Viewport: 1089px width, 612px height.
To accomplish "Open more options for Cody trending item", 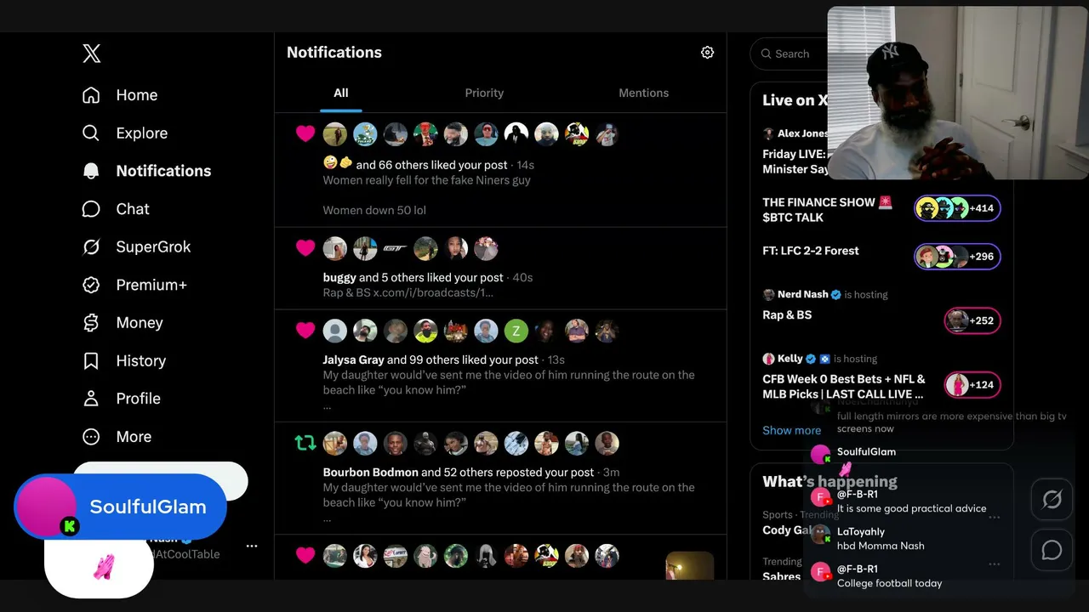I will click(x=994, y=517).
